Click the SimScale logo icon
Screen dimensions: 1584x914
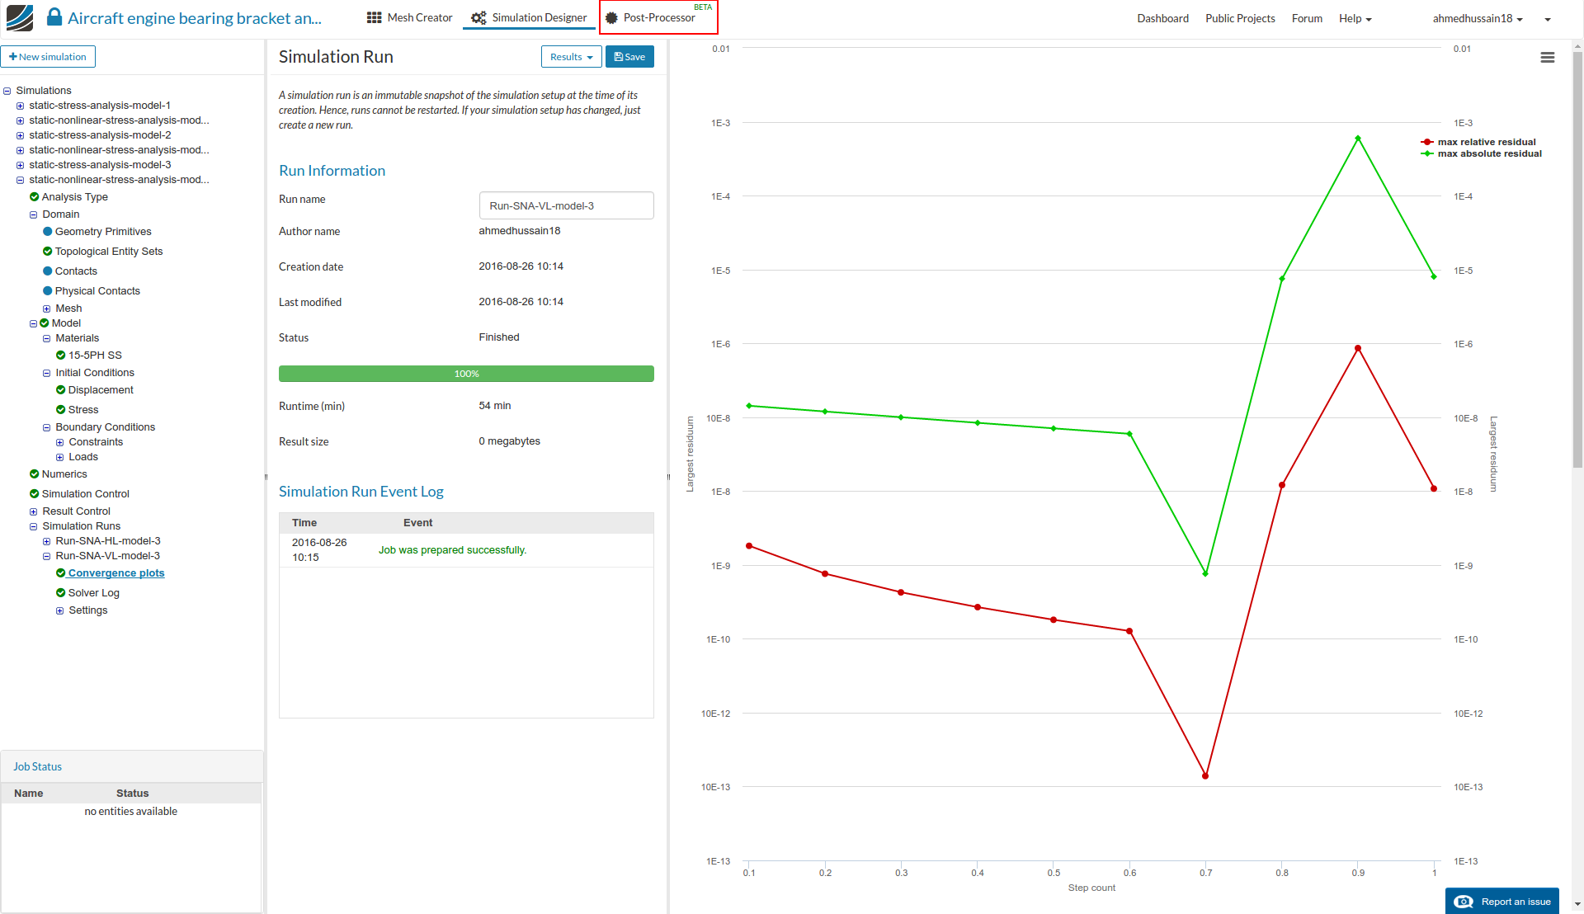[20, 17]
